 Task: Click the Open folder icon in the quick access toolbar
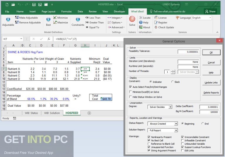coord(13,5)
